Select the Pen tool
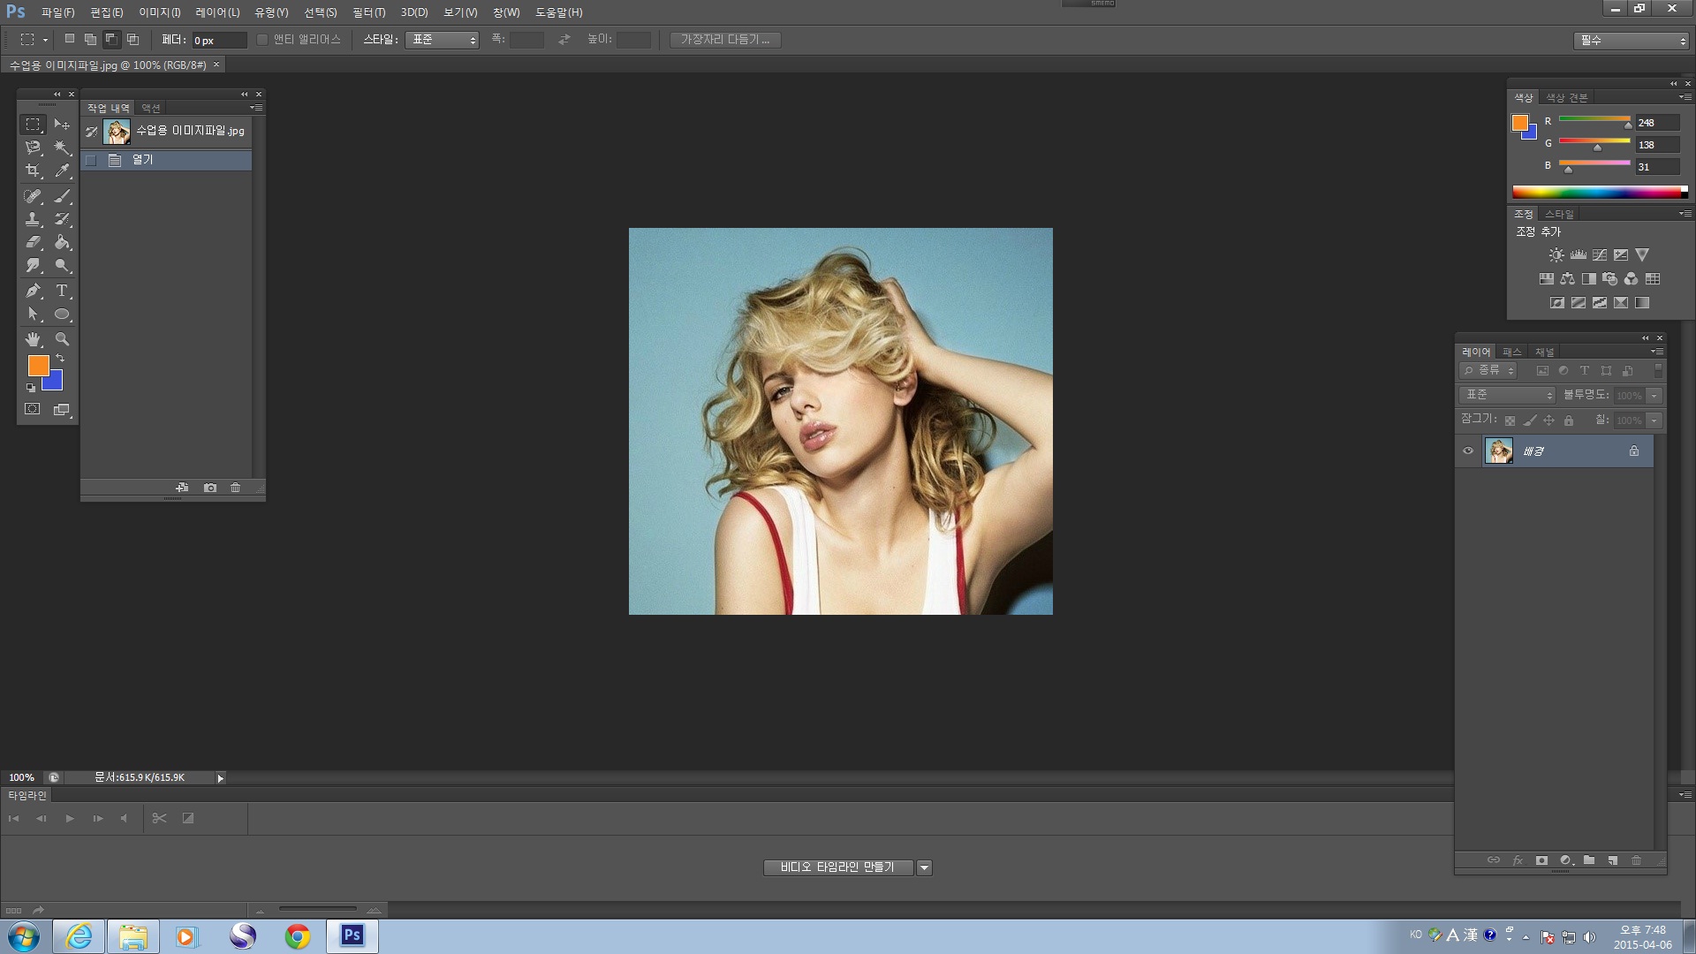This screenshot has width=1696, height=954. pyautogui.click(x=33, y=291)
